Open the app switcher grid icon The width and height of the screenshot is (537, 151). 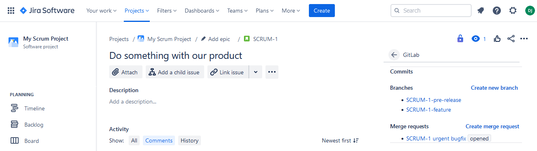point(11,11)
